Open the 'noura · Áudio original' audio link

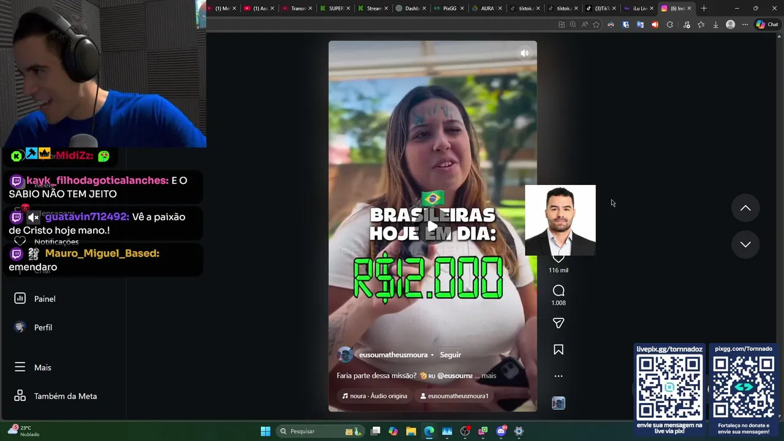point(374,396)
